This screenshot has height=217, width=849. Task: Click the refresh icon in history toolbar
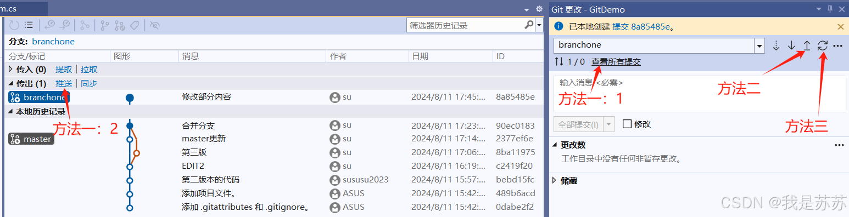(14, 25)
